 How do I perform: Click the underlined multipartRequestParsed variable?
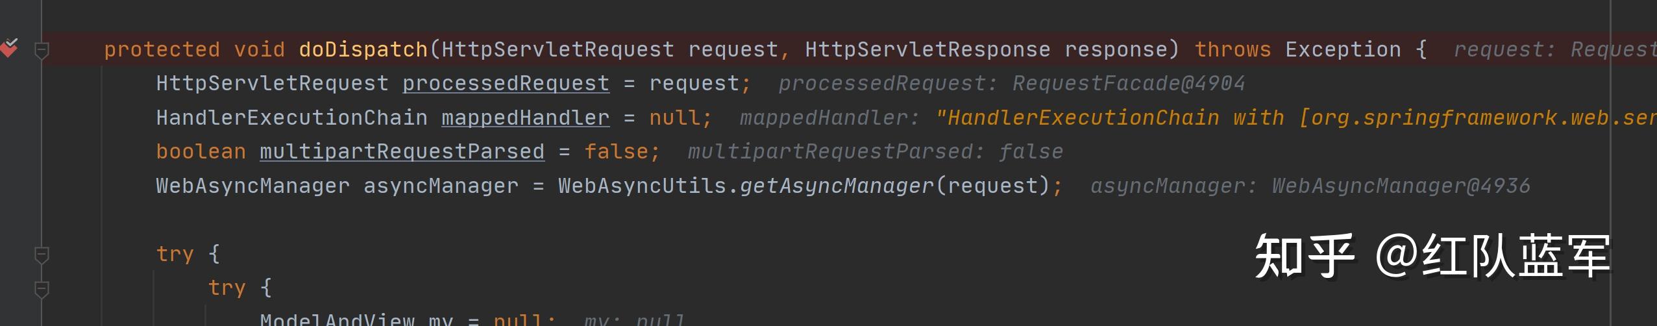[402, 151]
